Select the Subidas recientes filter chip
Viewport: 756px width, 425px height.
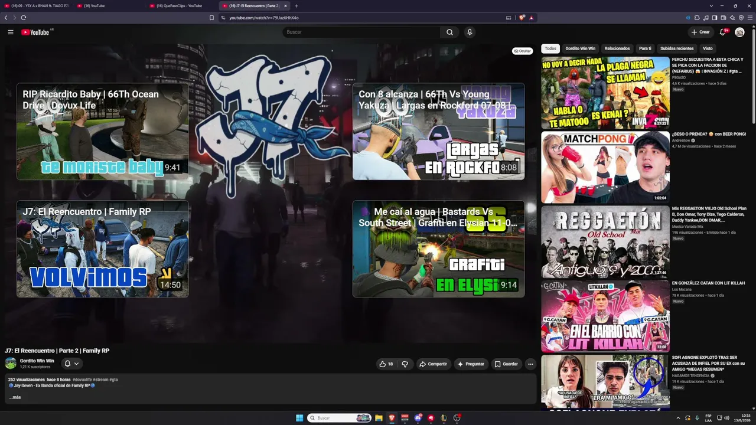(677, 48)
